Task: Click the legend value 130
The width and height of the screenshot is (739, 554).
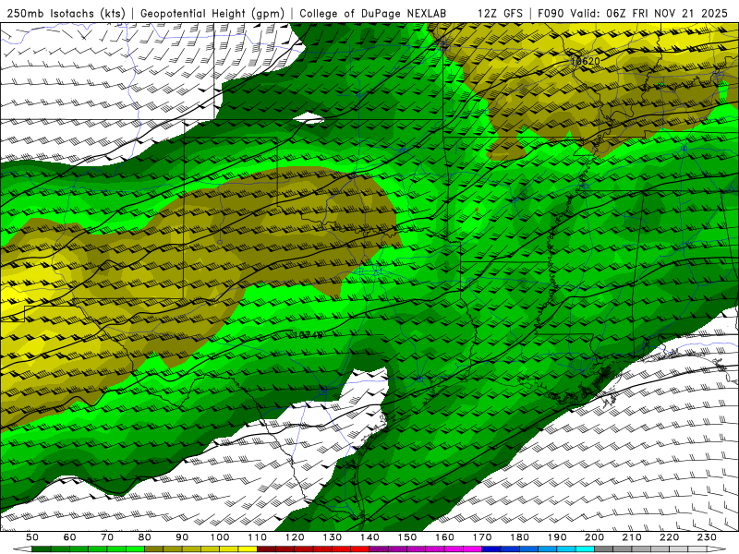Action: 333,537
